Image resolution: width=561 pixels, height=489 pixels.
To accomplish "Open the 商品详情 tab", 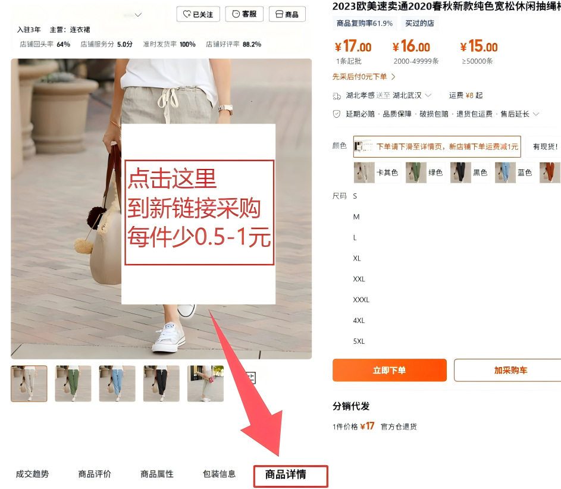I will pyautogui.click(x=286, y=474).
